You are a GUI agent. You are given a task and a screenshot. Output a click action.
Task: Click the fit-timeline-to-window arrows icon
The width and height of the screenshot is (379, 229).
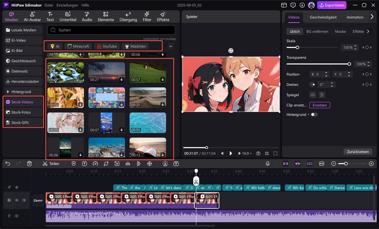322,164
